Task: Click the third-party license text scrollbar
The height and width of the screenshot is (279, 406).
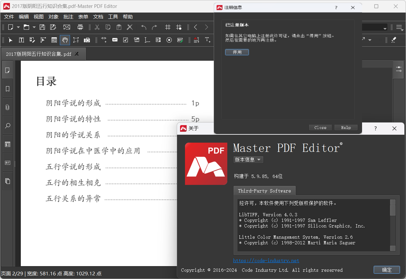Action: (x=392, y=225)
